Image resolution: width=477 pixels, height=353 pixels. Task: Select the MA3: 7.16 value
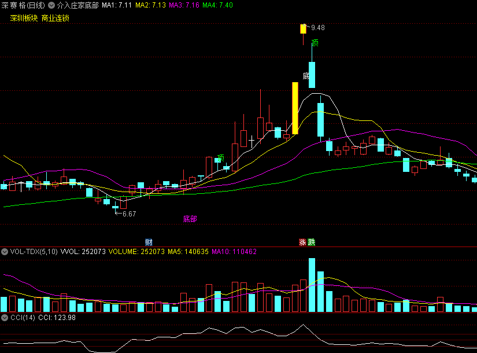pos(184,5)
